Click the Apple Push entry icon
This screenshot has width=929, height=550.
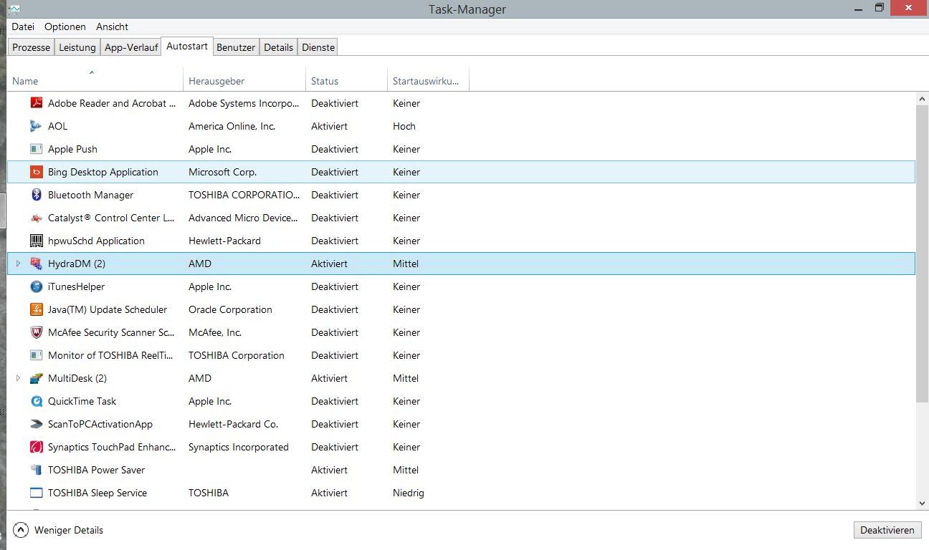(x=37, y=149)
